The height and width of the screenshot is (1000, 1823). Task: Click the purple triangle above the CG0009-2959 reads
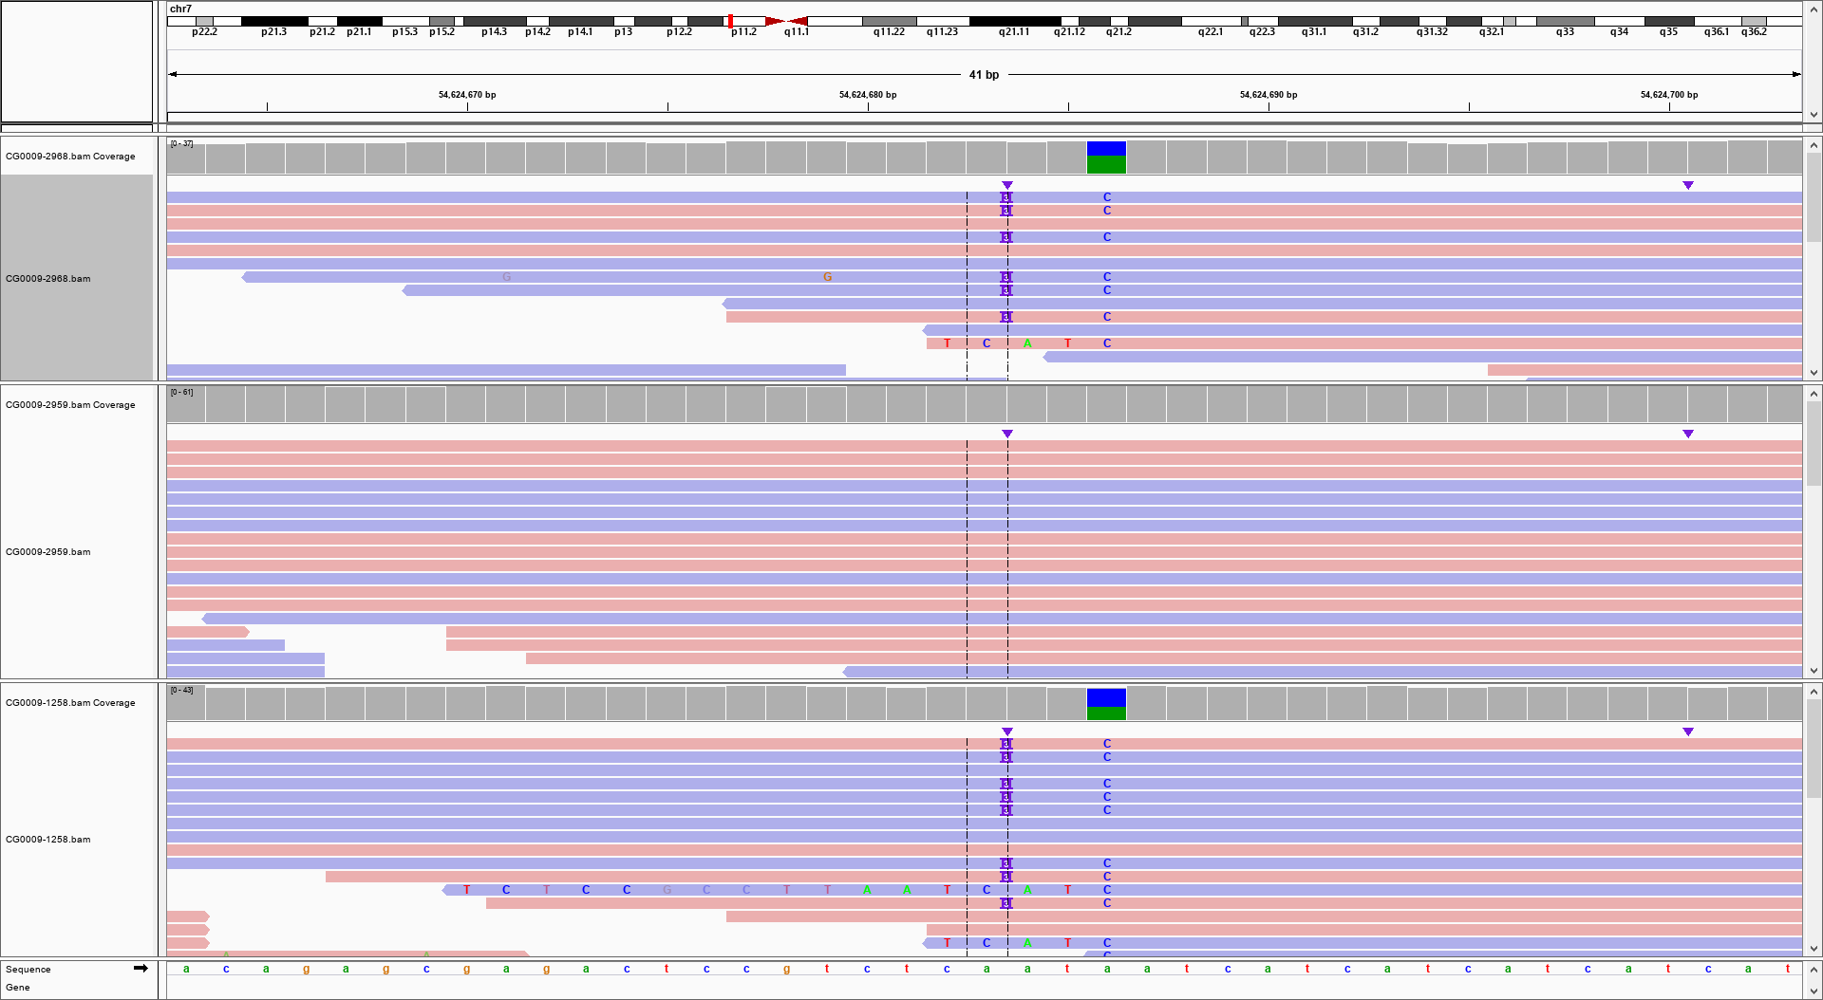(1005, 434)
